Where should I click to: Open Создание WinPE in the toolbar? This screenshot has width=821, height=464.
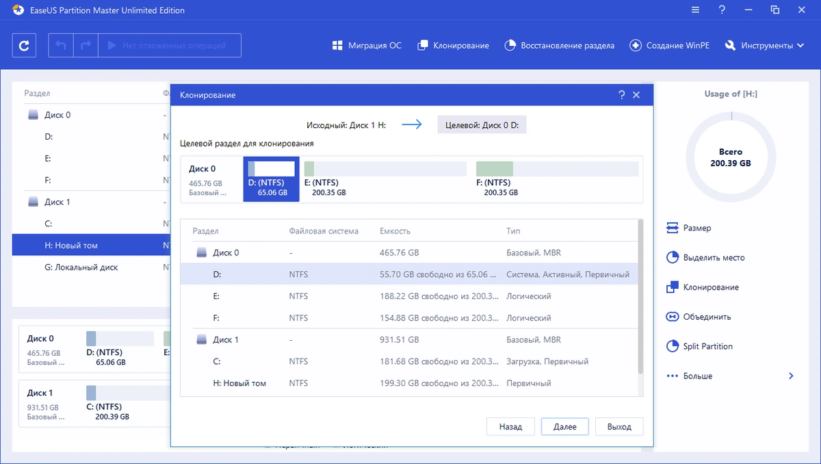pyautogui.click(x=669, y=45)
